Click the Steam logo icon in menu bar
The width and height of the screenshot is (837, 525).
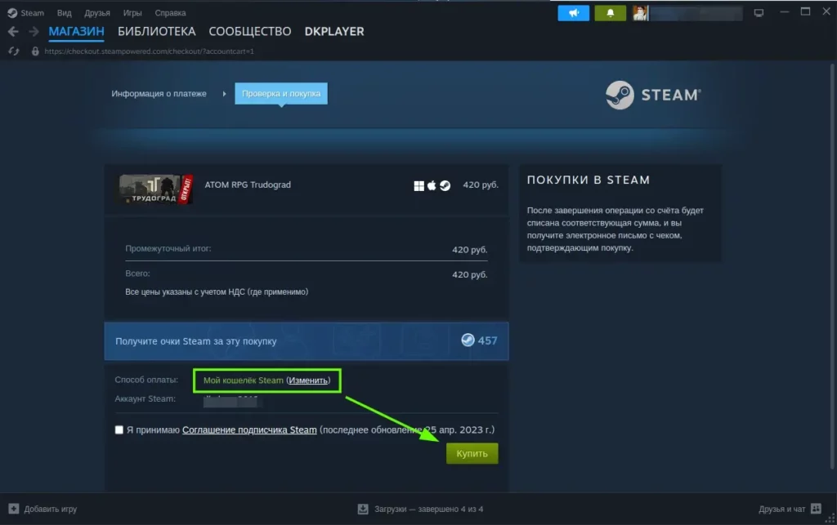(x=12, y=13)
